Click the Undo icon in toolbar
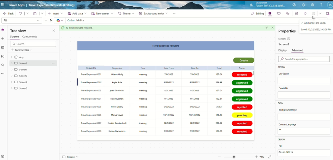Viewport: 333px width, 160px height. (20, 13)
